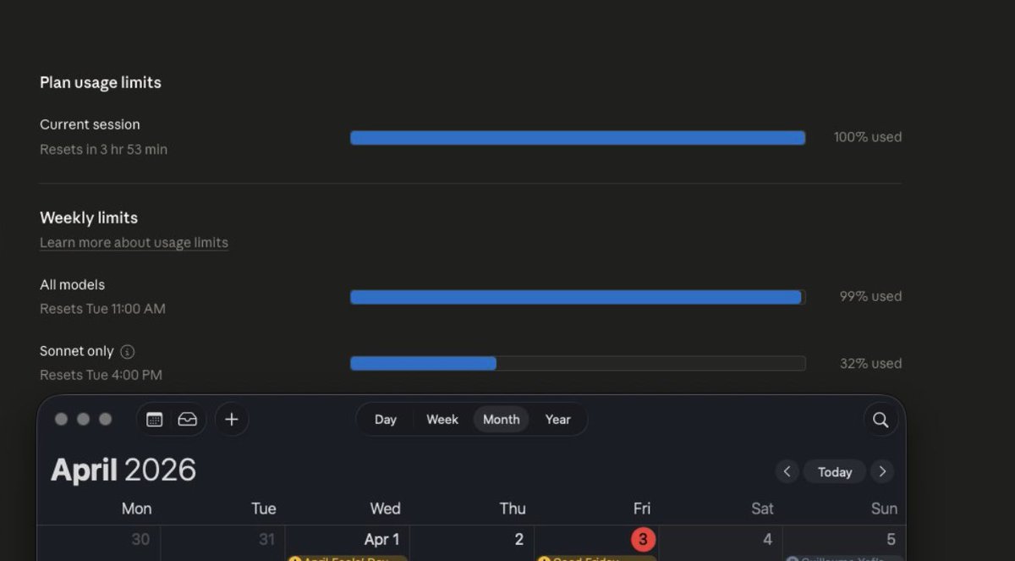Select the Month view tab
The image size is (1015, 561).
pyautogui.click(x=502, y=420)
